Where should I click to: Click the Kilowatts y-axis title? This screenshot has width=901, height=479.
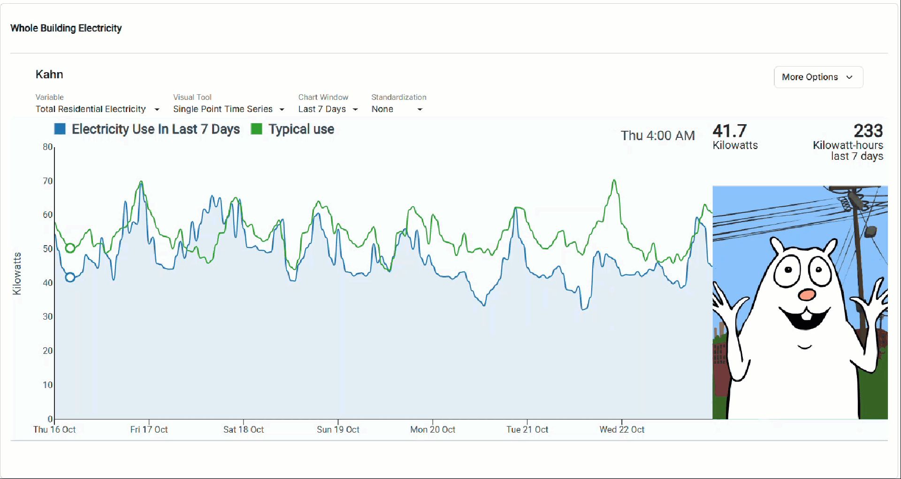coord(17,274)
